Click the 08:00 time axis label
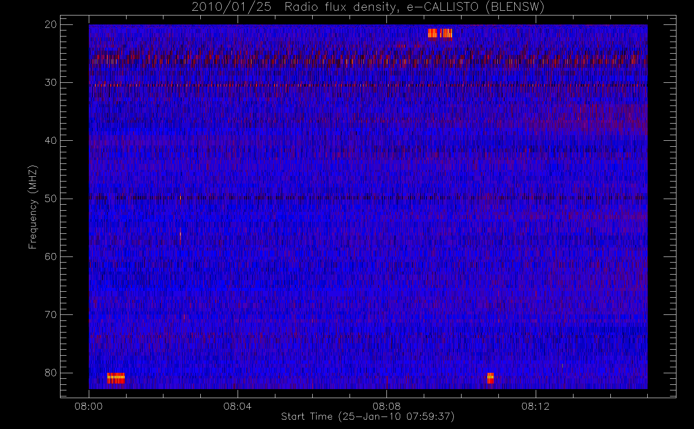694x429 pixels. click(89, 406)
